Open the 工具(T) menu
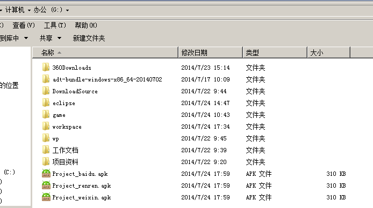The width and height of the screenshot is (373, 208). point(55,25)
